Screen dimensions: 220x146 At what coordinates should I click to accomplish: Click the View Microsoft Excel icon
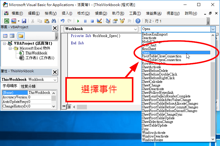tap(6, 21)
